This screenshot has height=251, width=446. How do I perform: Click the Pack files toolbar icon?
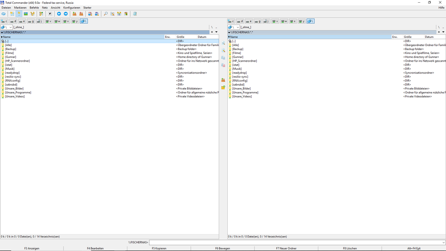click(x=75, y=14)
